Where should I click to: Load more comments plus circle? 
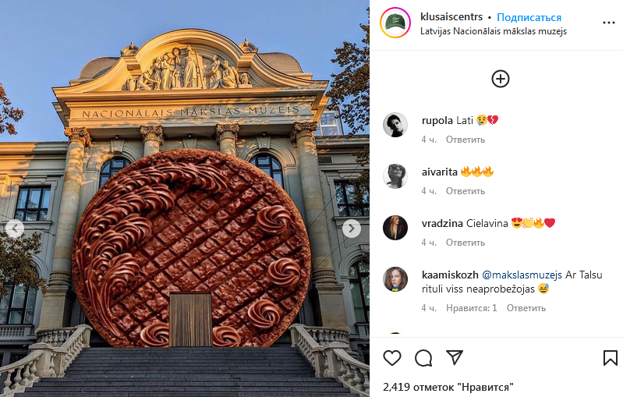(x=501, y=79)
